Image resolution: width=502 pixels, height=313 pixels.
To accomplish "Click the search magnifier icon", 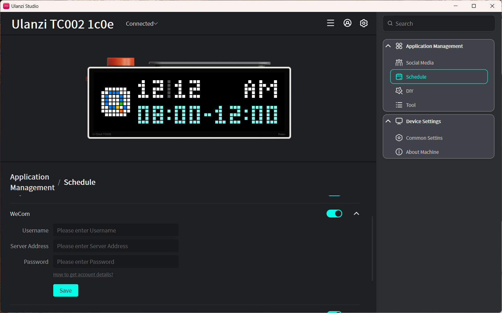I will [390, 23].
